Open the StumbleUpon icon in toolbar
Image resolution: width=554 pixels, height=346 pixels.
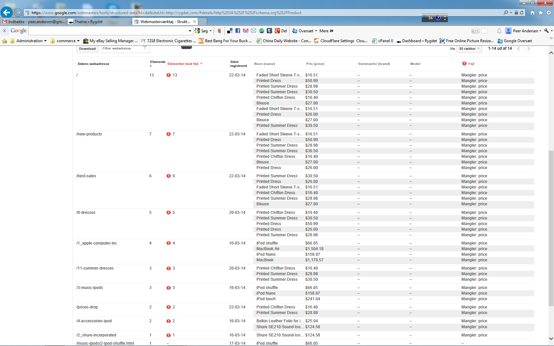tap(262, 31)
